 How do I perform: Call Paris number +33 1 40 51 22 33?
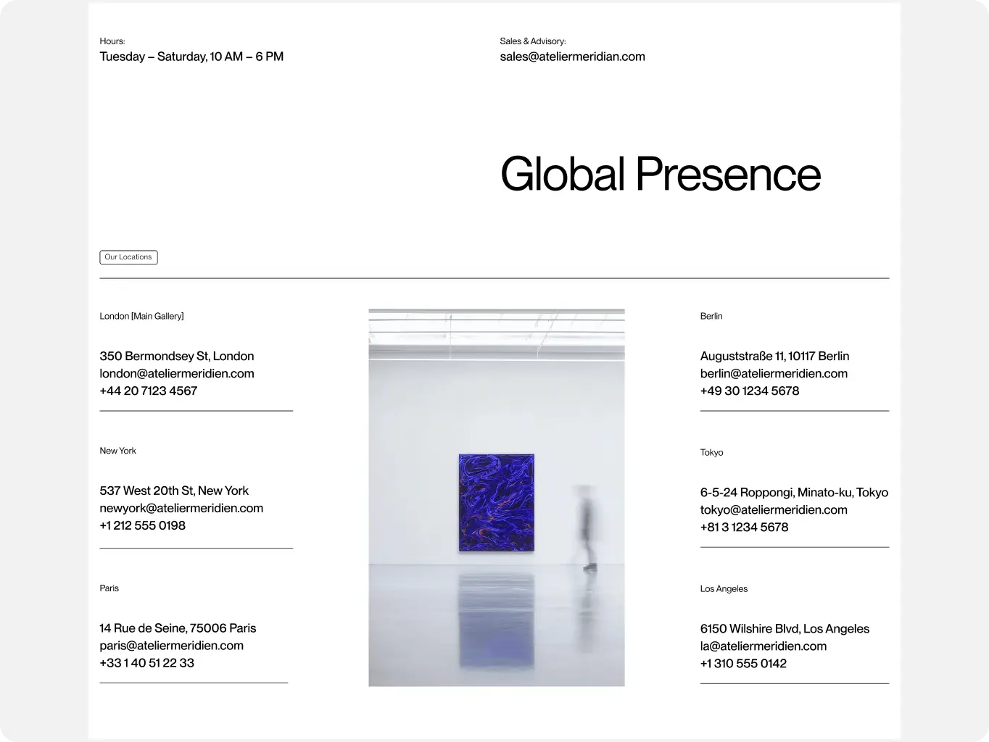(x=147, y=663)
